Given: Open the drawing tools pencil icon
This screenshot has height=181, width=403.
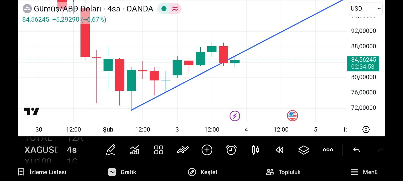Looking at the screenshot, I should click(x=111, y=150).
